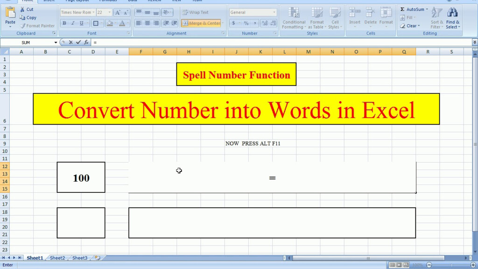Image resolution: width=478 pixels, height=269 pixels.
Task: Decrease decimal places
Action: 273,23
